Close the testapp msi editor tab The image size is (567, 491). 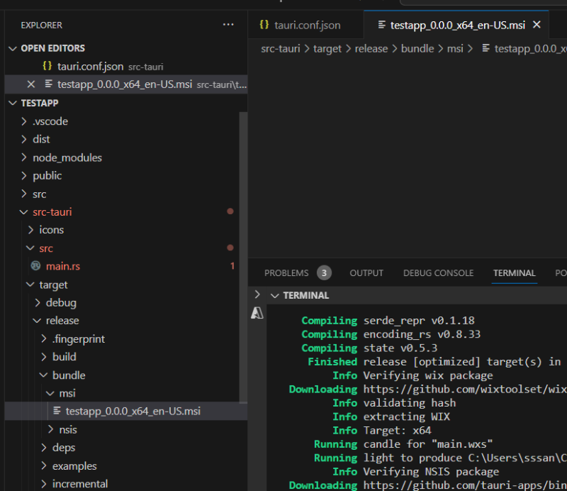[537, 25]
